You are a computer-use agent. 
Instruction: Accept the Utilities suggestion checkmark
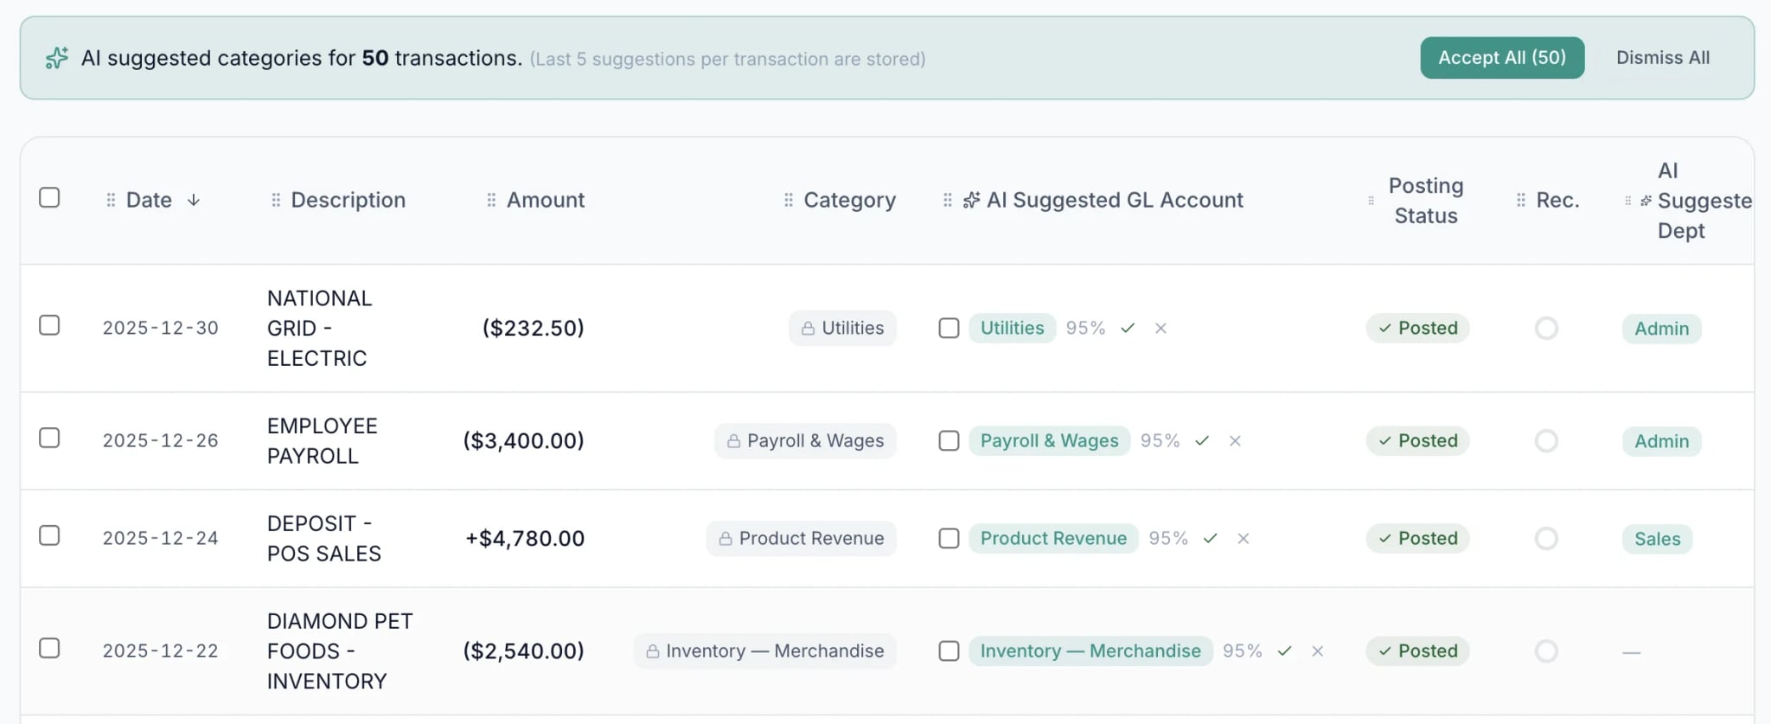point(1128,329)
